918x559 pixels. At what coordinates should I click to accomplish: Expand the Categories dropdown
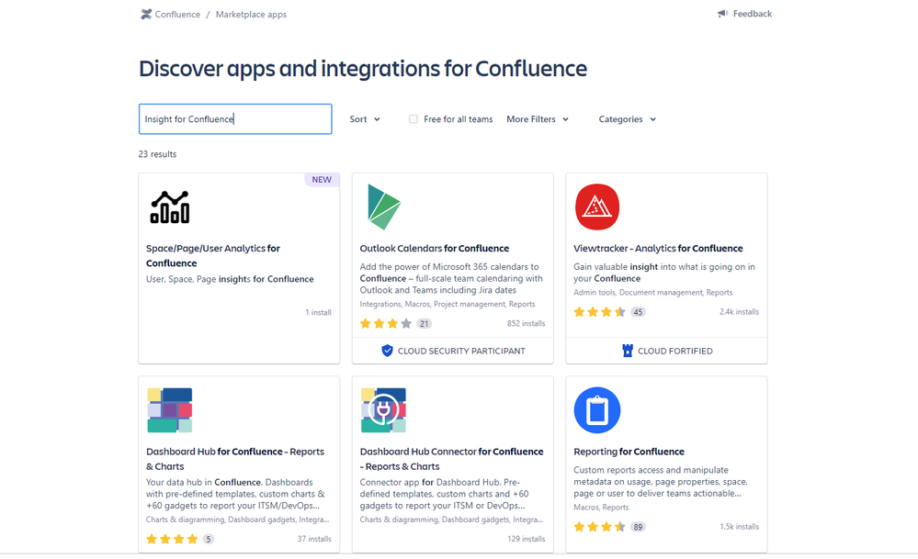(x=627, y=119)
